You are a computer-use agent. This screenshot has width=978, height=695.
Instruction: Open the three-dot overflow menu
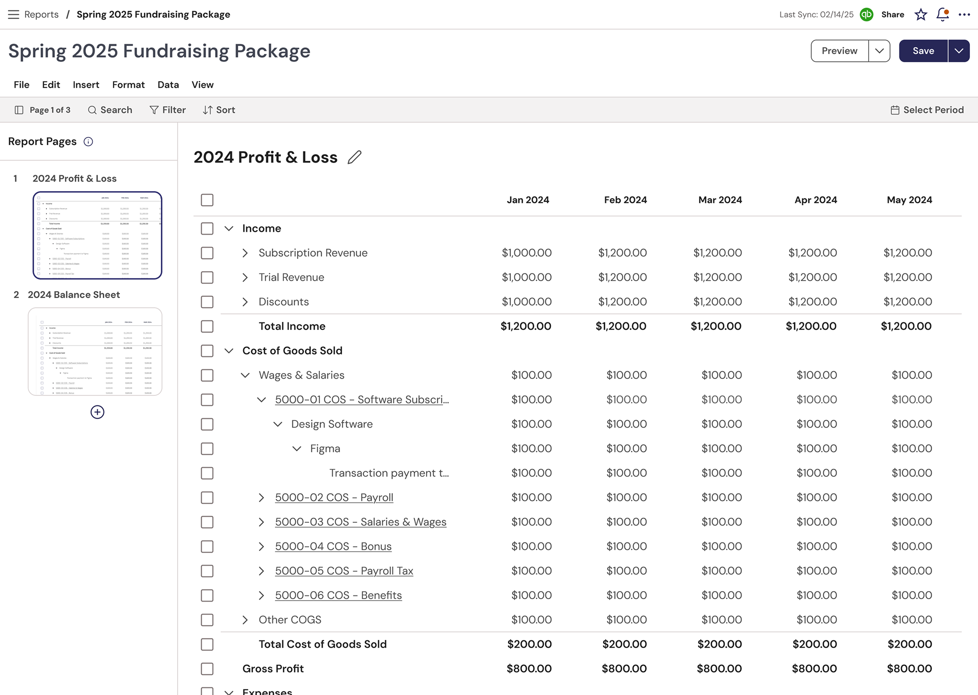(x=964, y=15)
